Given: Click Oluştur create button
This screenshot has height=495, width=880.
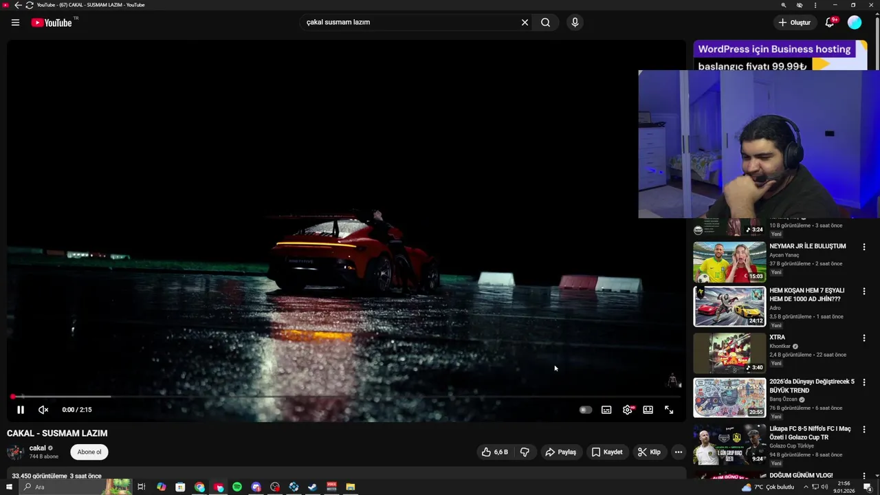Looking at the screenshot, I should (794, 23).
